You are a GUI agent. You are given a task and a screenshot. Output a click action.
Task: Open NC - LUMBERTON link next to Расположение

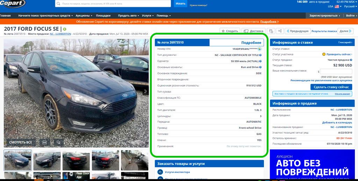click(341, 110)
